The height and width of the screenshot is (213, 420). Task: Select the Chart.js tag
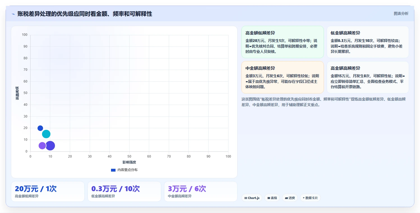point(252,198)
